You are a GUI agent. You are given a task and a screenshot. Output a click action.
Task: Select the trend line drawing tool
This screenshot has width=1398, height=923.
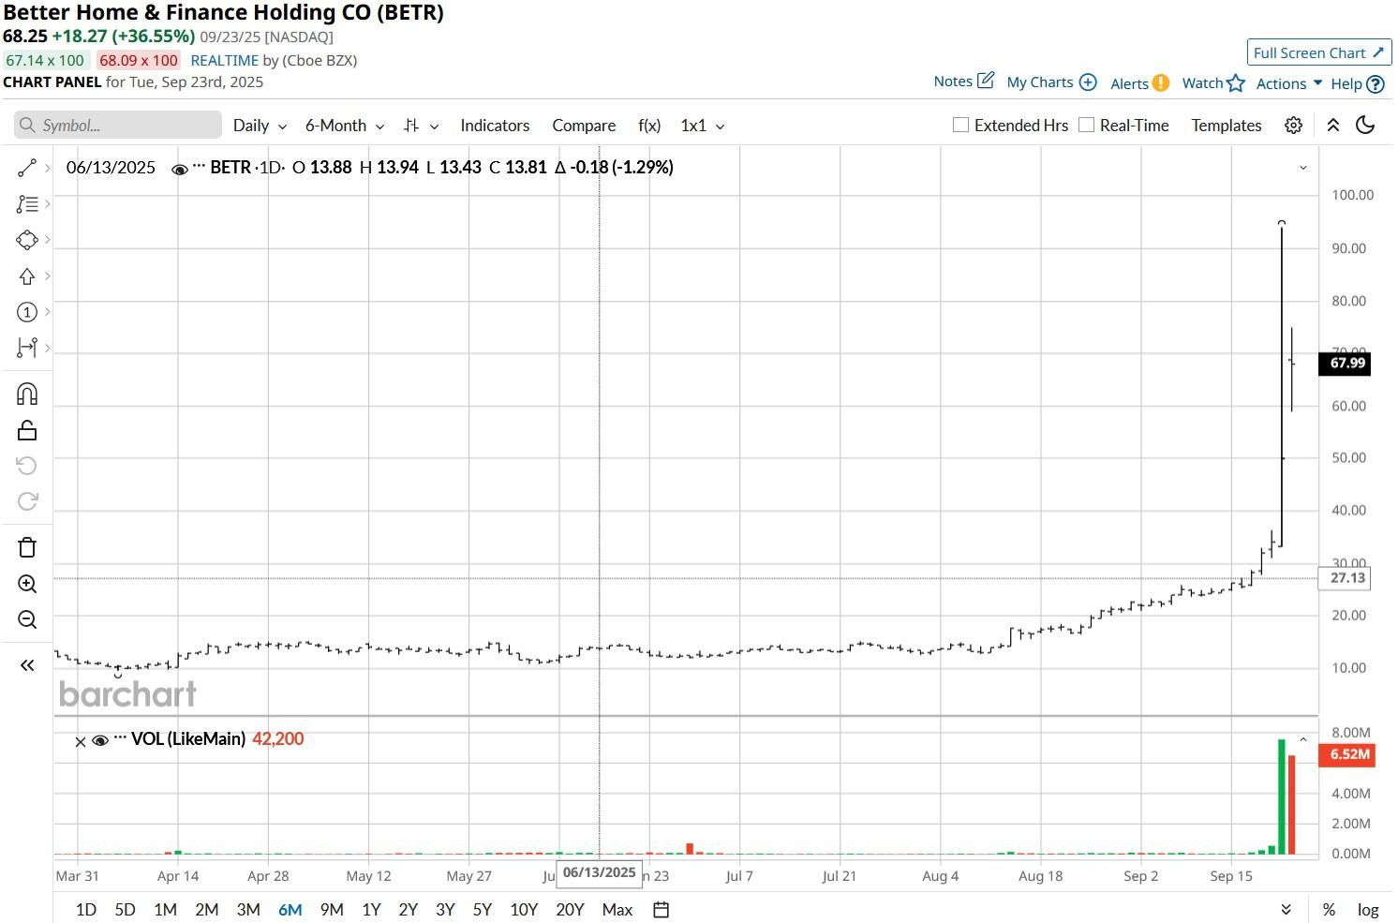click(27, 168)
